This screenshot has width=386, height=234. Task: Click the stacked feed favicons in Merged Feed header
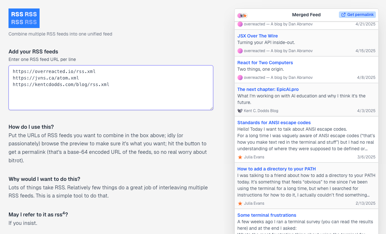point(242,15)
